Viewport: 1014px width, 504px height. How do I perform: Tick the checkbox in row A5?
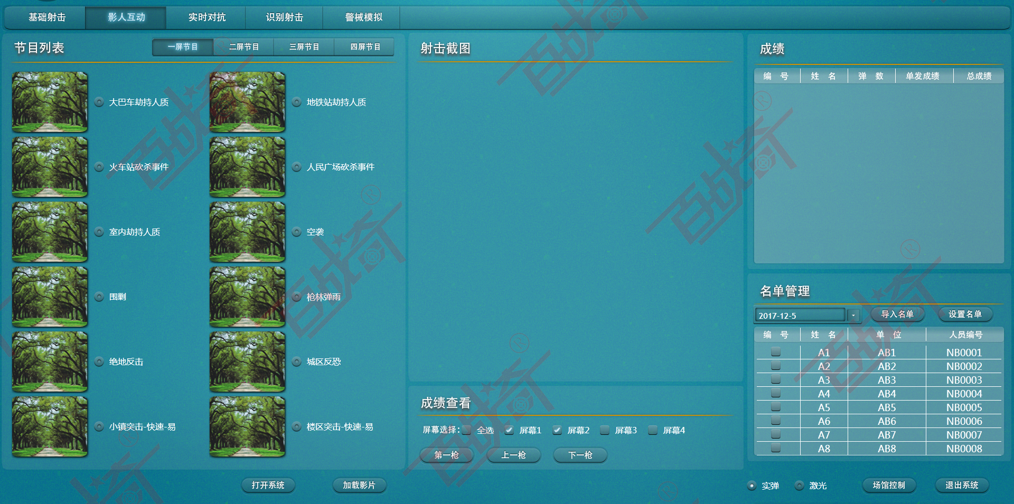click(776, 406)
